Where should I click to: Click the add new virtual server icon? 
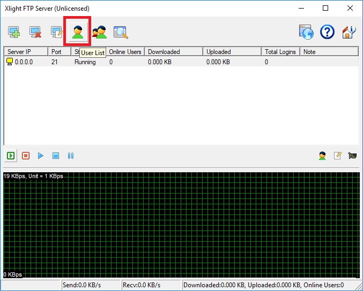coord(14,32)
